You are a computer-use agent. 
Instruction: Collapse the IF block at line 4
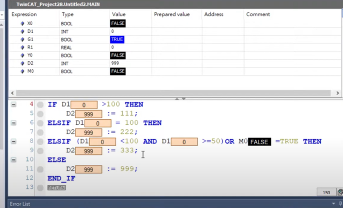(x=13, y=104)
